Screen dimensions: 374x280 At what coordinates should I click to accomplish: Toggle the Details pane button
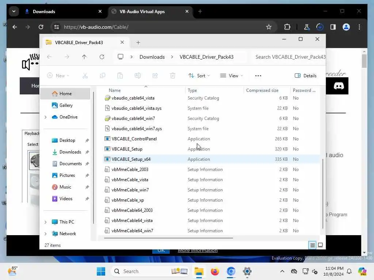306,76
